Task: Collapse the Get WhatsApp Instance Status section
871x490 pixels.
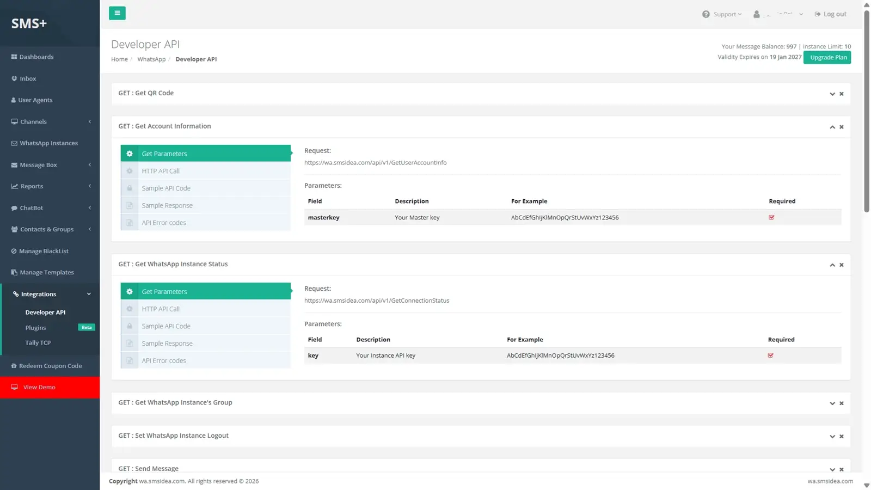Action: coord(832,265)
